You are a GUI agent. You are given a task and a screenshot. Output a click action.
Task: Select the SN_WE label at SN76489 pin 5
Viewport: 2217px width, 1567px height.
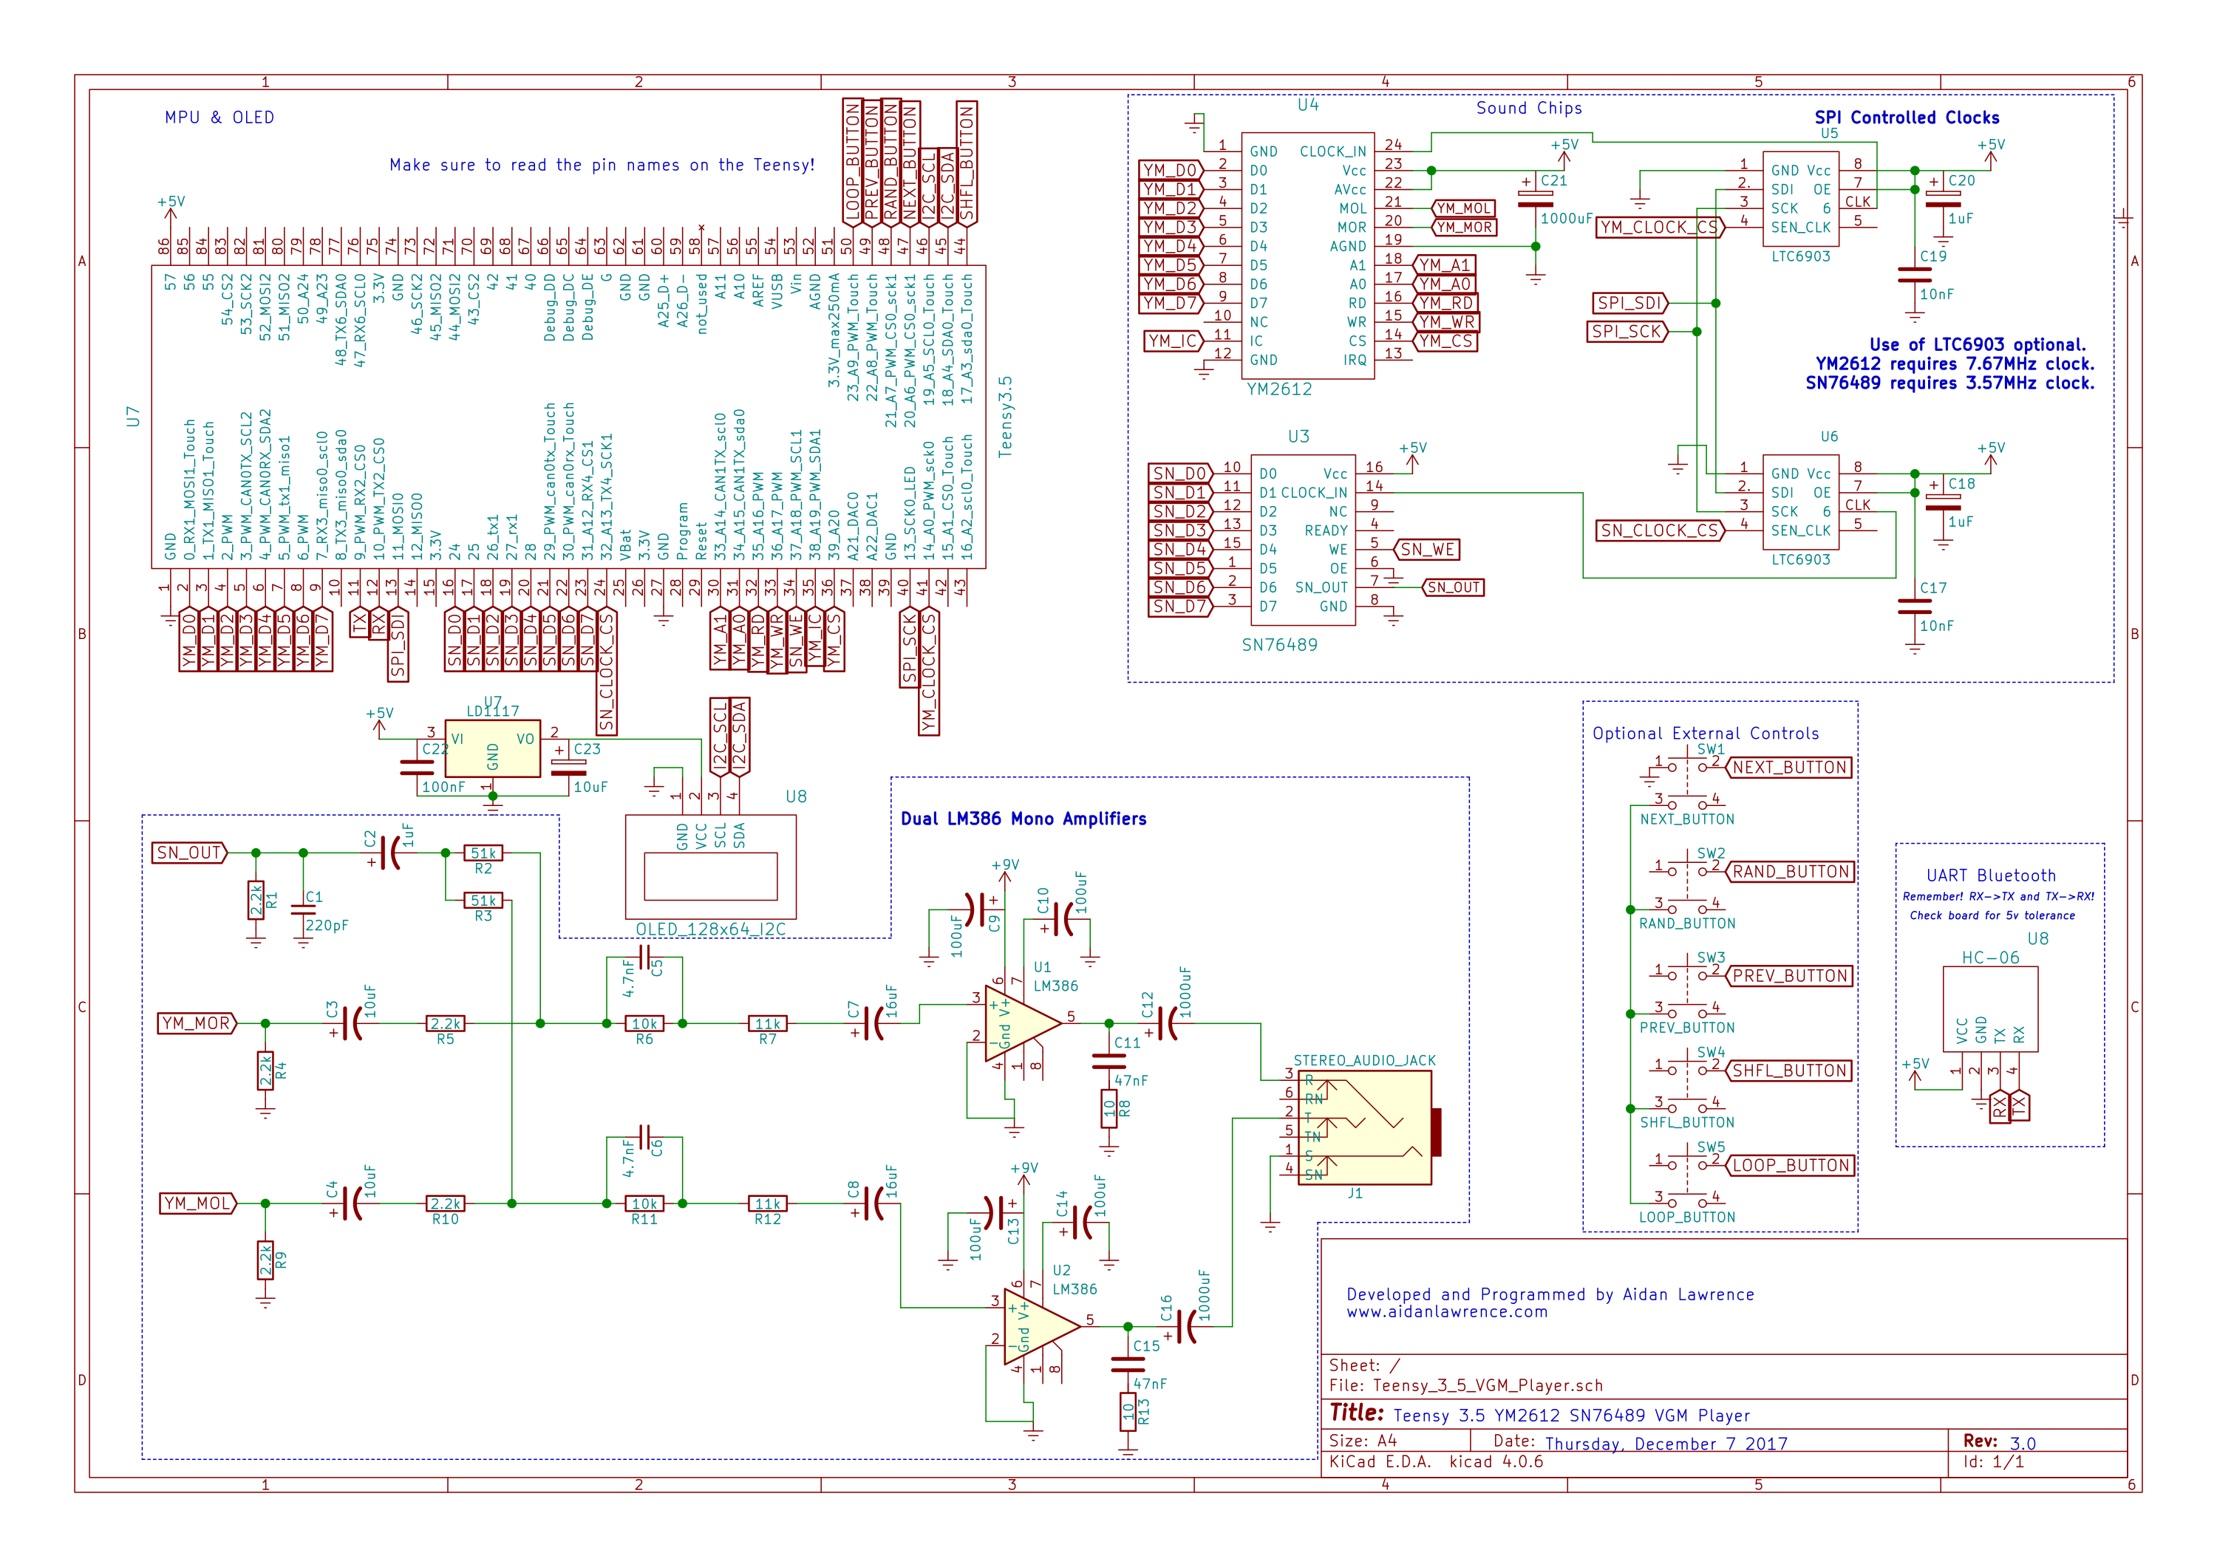point(1427,550)
